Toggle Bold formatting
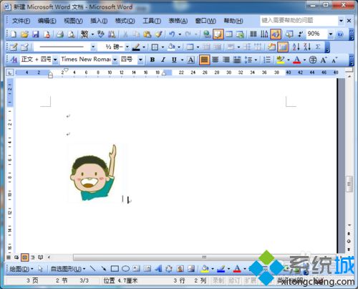Screen dimensions: 358x289 153,60
